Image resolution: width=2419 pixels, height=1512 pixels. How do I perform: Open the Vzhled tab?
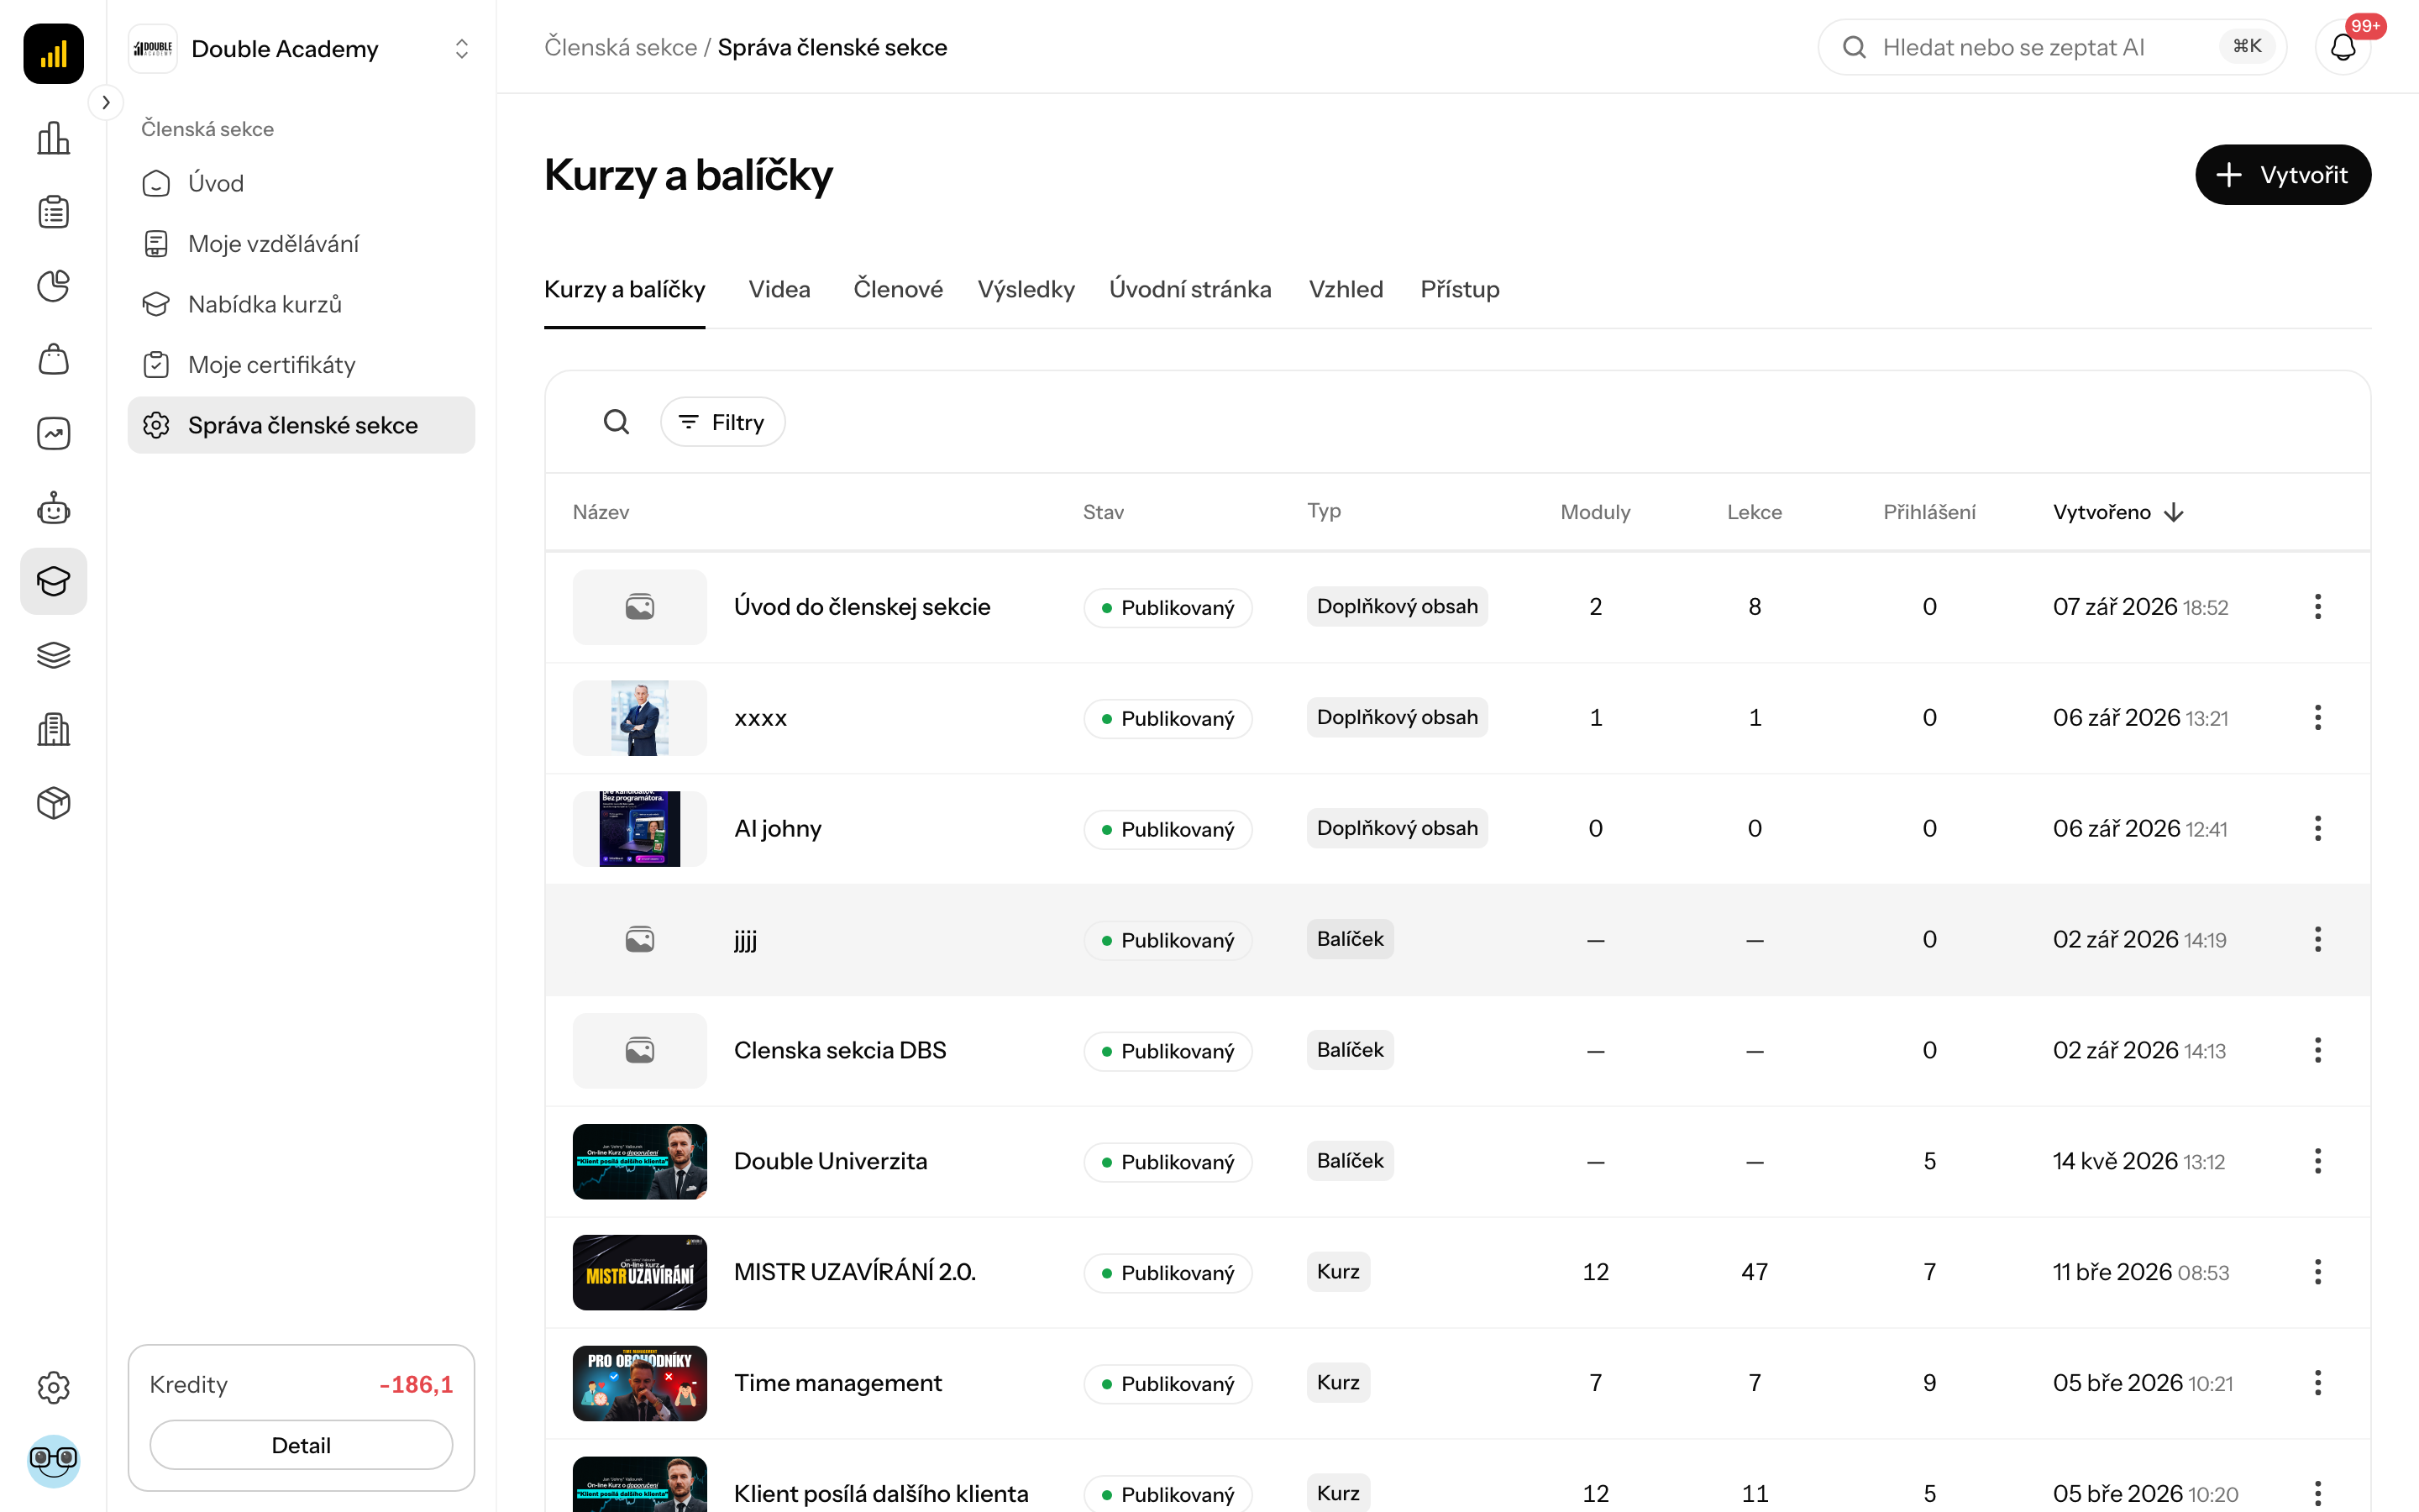coord(1346,289)
